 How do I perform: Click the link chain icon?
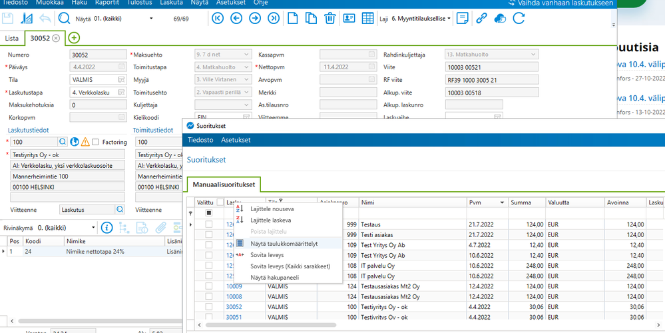481,18
